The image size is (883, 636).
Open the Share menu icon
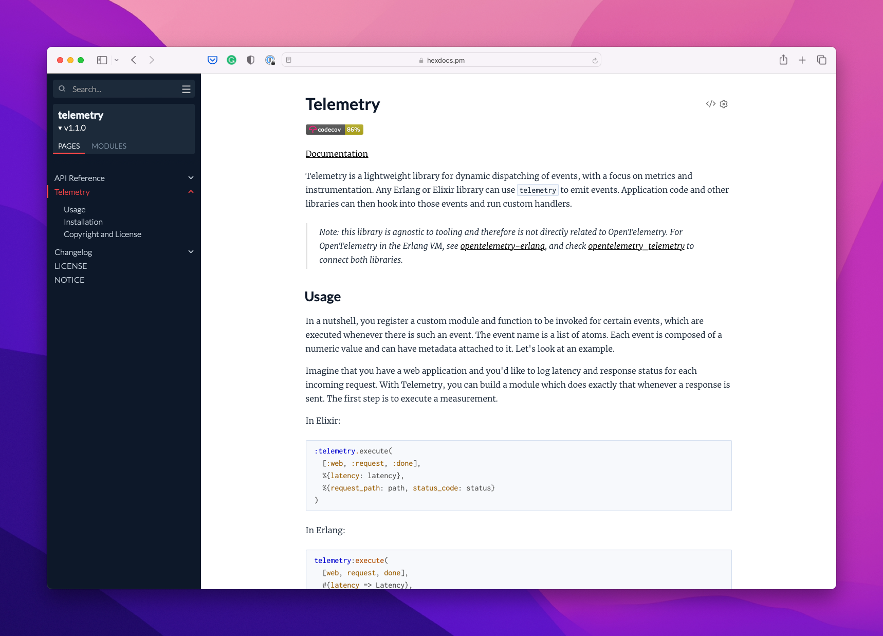[x=783, y=60]
